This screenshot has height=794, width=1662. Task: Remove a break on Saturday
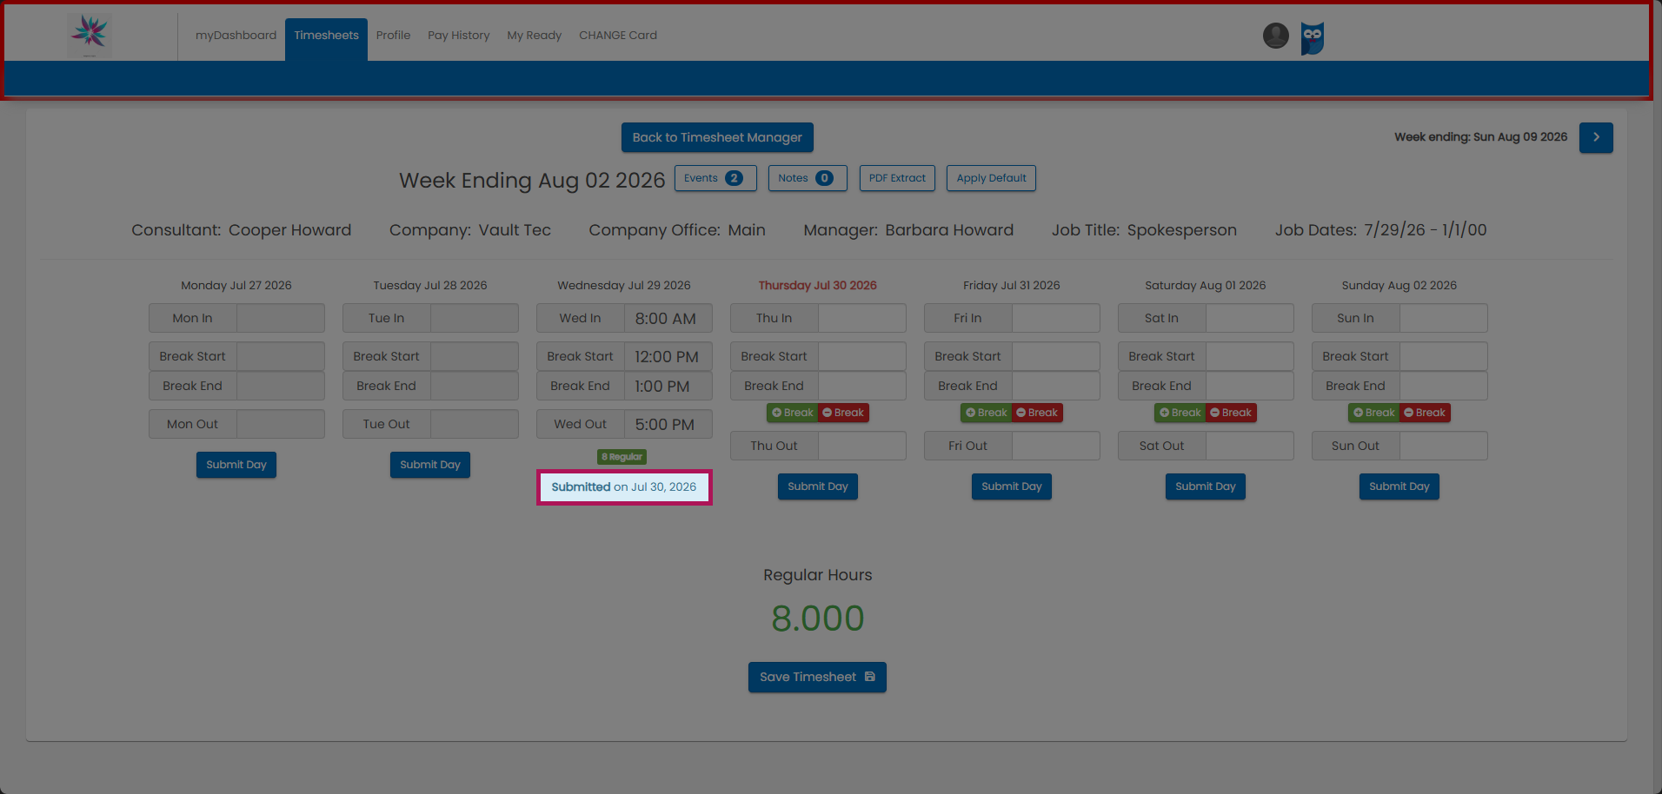(1231, 413)
